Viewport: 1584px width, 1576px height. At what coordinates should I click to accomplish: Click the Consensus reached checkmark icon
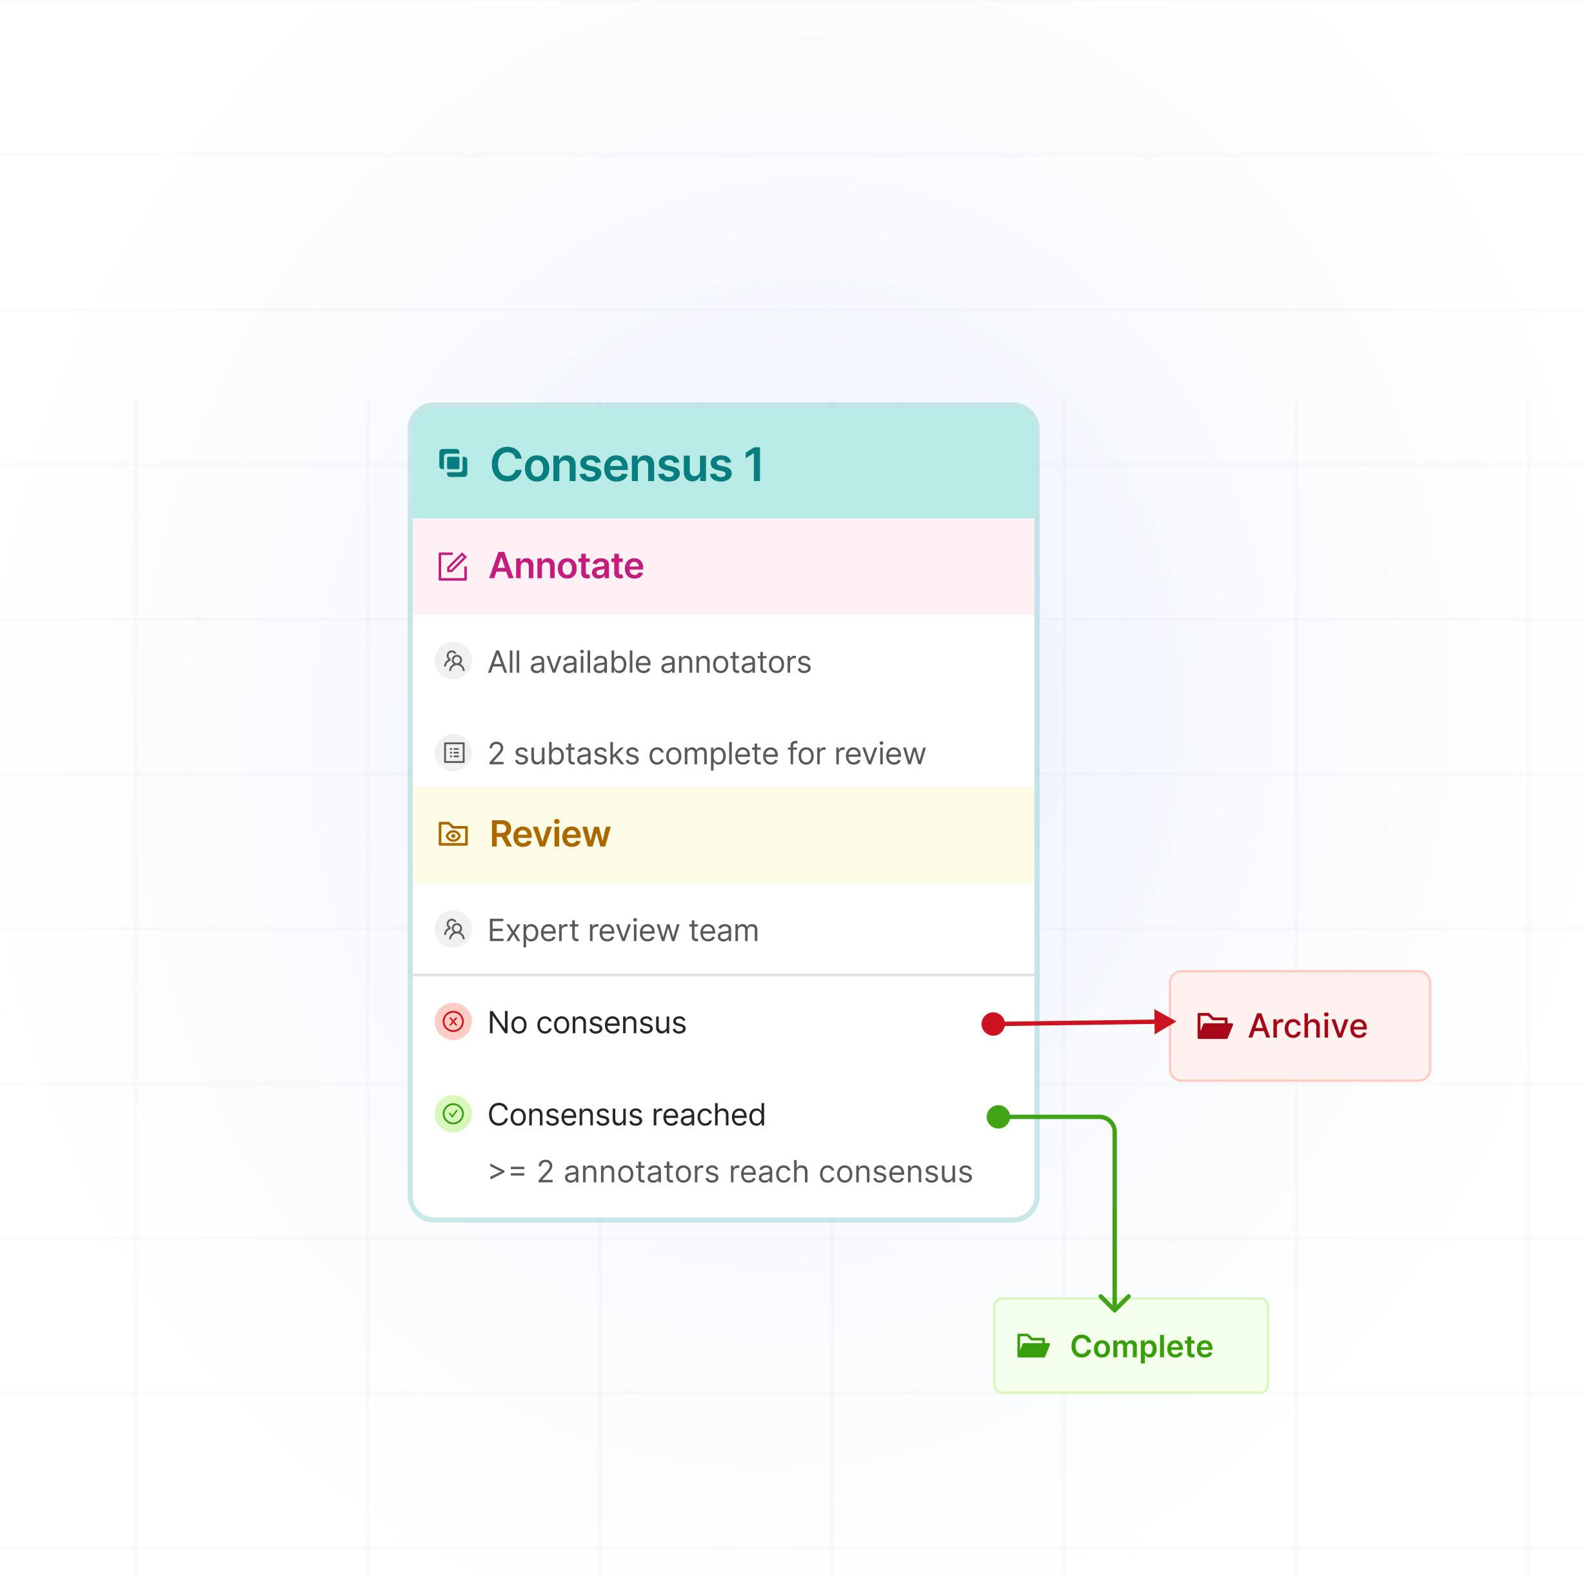(x=453, y=1114)
